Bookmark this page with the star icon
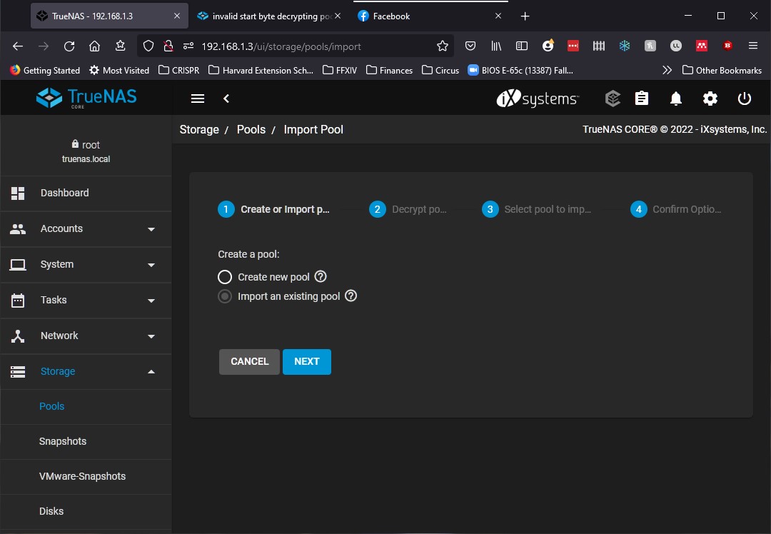 click(443, 46)
